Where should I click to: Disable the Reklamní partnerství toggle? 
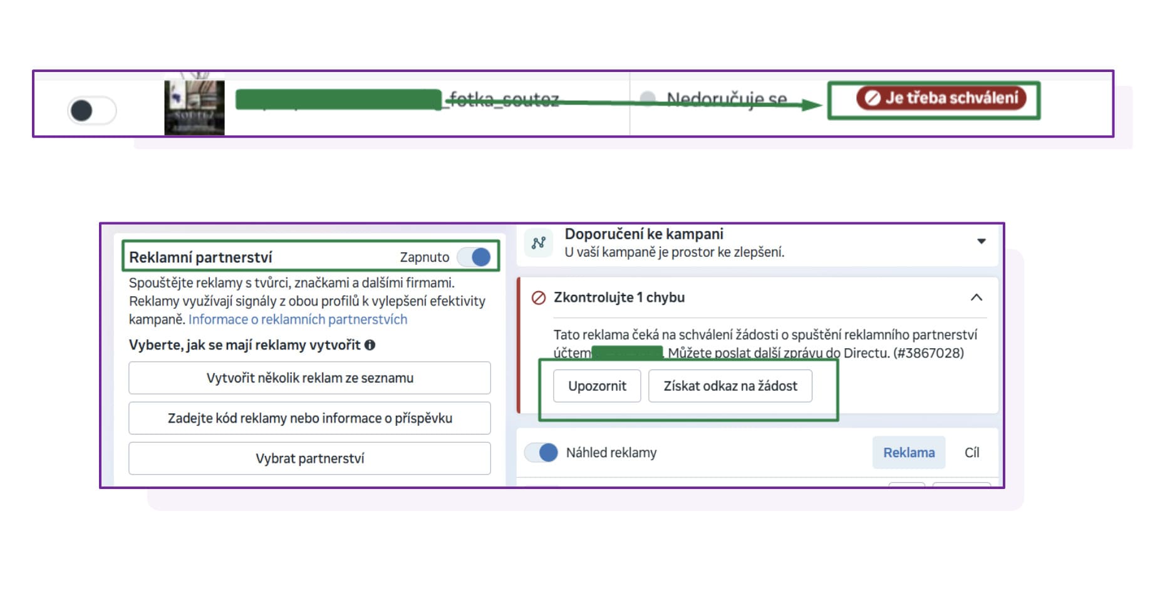coord(474,257)
